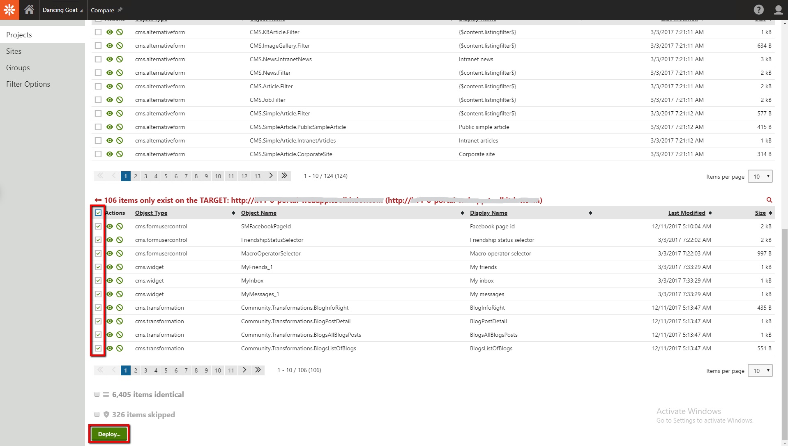This screenshot has width=788, height=446.
Task: View details of CMS.Job.Filter
Action: click(110, 100)
